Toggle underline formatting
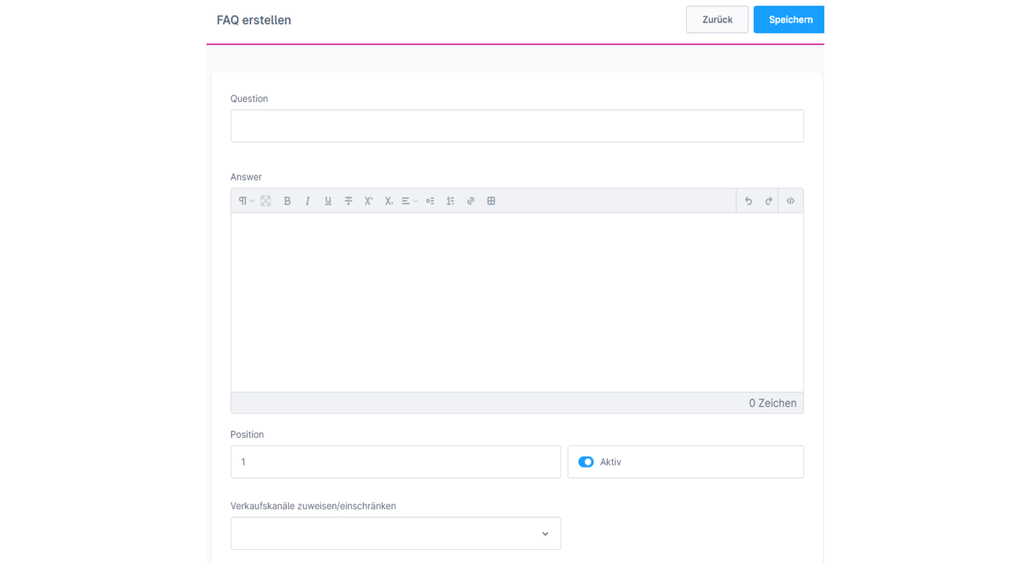1012x569 pixels. tap(328, 201)
